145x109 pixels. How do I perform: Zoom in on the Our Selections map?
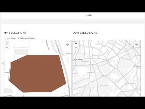coord(76,44)
